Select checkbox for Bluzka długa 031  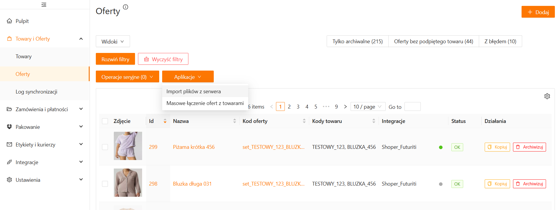pyautogui.click(x=105, y=184)
